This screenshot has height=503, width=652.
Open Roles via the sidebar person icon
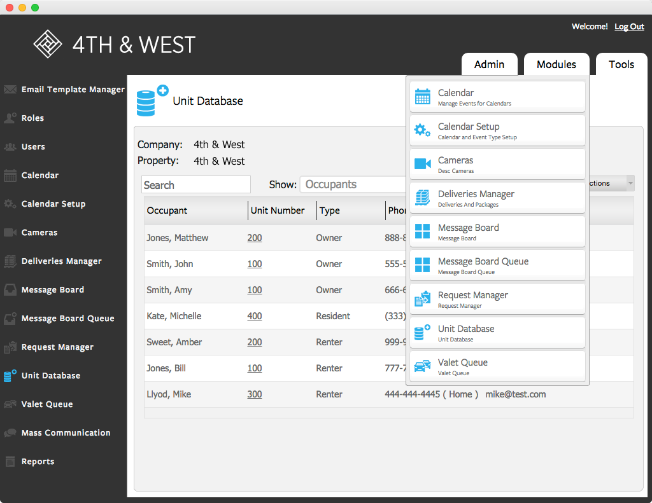[x=10, y=118]
